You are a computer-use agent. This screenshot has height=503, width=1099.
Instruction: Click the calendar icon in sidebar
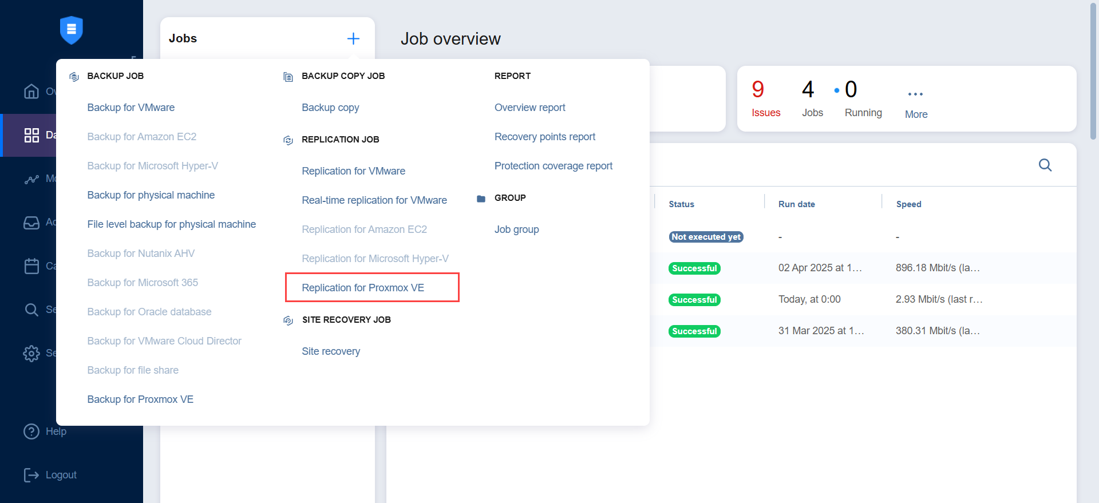point(31,266)
